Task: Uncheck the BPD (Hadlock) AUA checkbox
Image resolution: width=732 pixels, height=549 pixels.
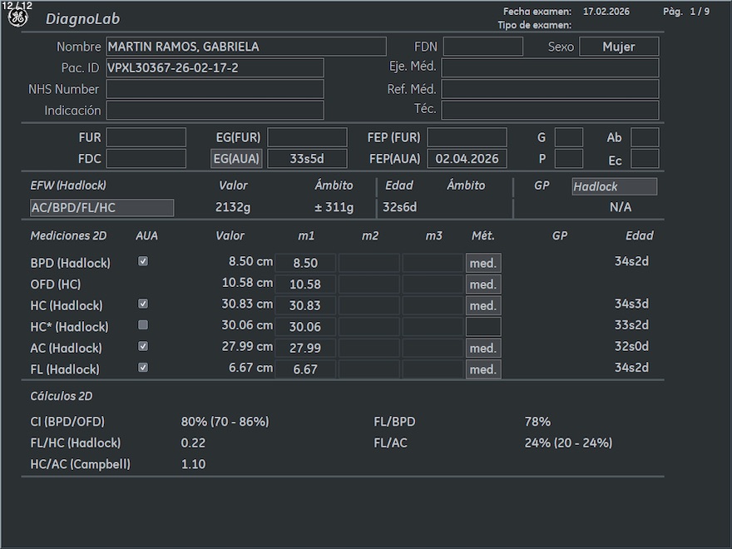Action: pos(143,261)
